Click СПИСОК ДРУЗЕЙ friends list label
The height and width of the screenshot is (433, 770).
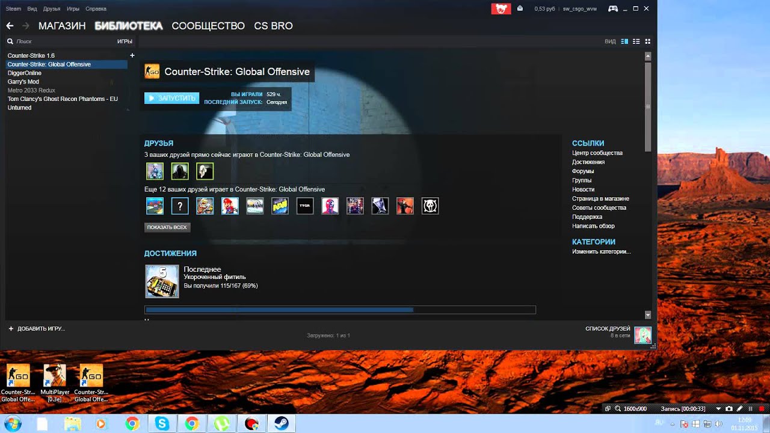pyautogui.click(x=608, y=329)
